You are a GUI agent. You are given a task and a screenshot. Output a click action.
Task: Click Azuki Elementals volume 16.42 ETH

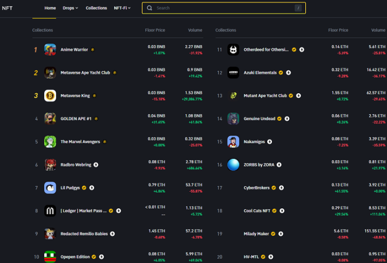376,70
